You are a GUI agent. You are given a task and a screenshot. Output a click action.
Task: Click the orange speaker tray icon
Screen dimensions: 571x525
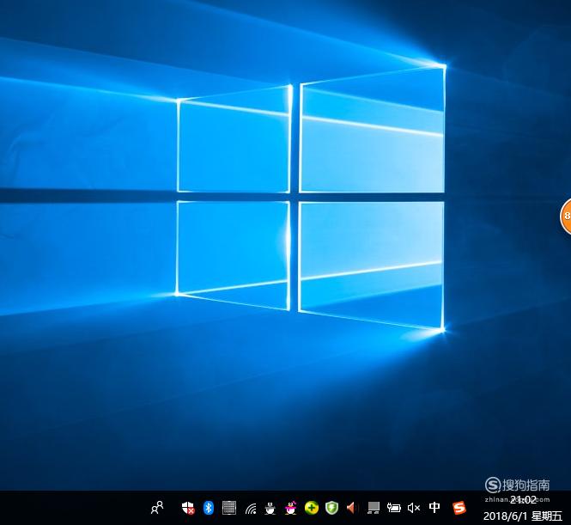(x=351, y=508)
